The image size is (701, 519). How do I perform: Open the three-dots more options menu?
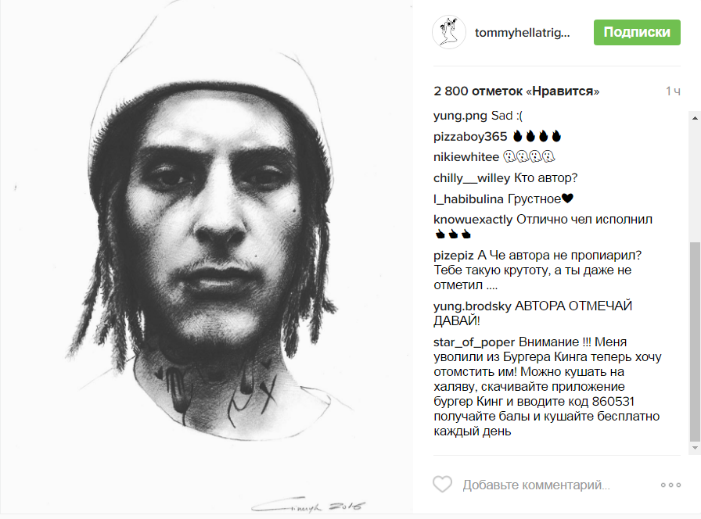pos(670,485)
